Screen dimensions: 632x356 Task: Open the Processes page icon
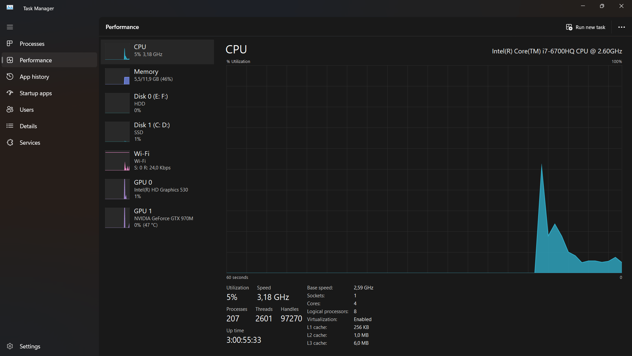[10, 44]
